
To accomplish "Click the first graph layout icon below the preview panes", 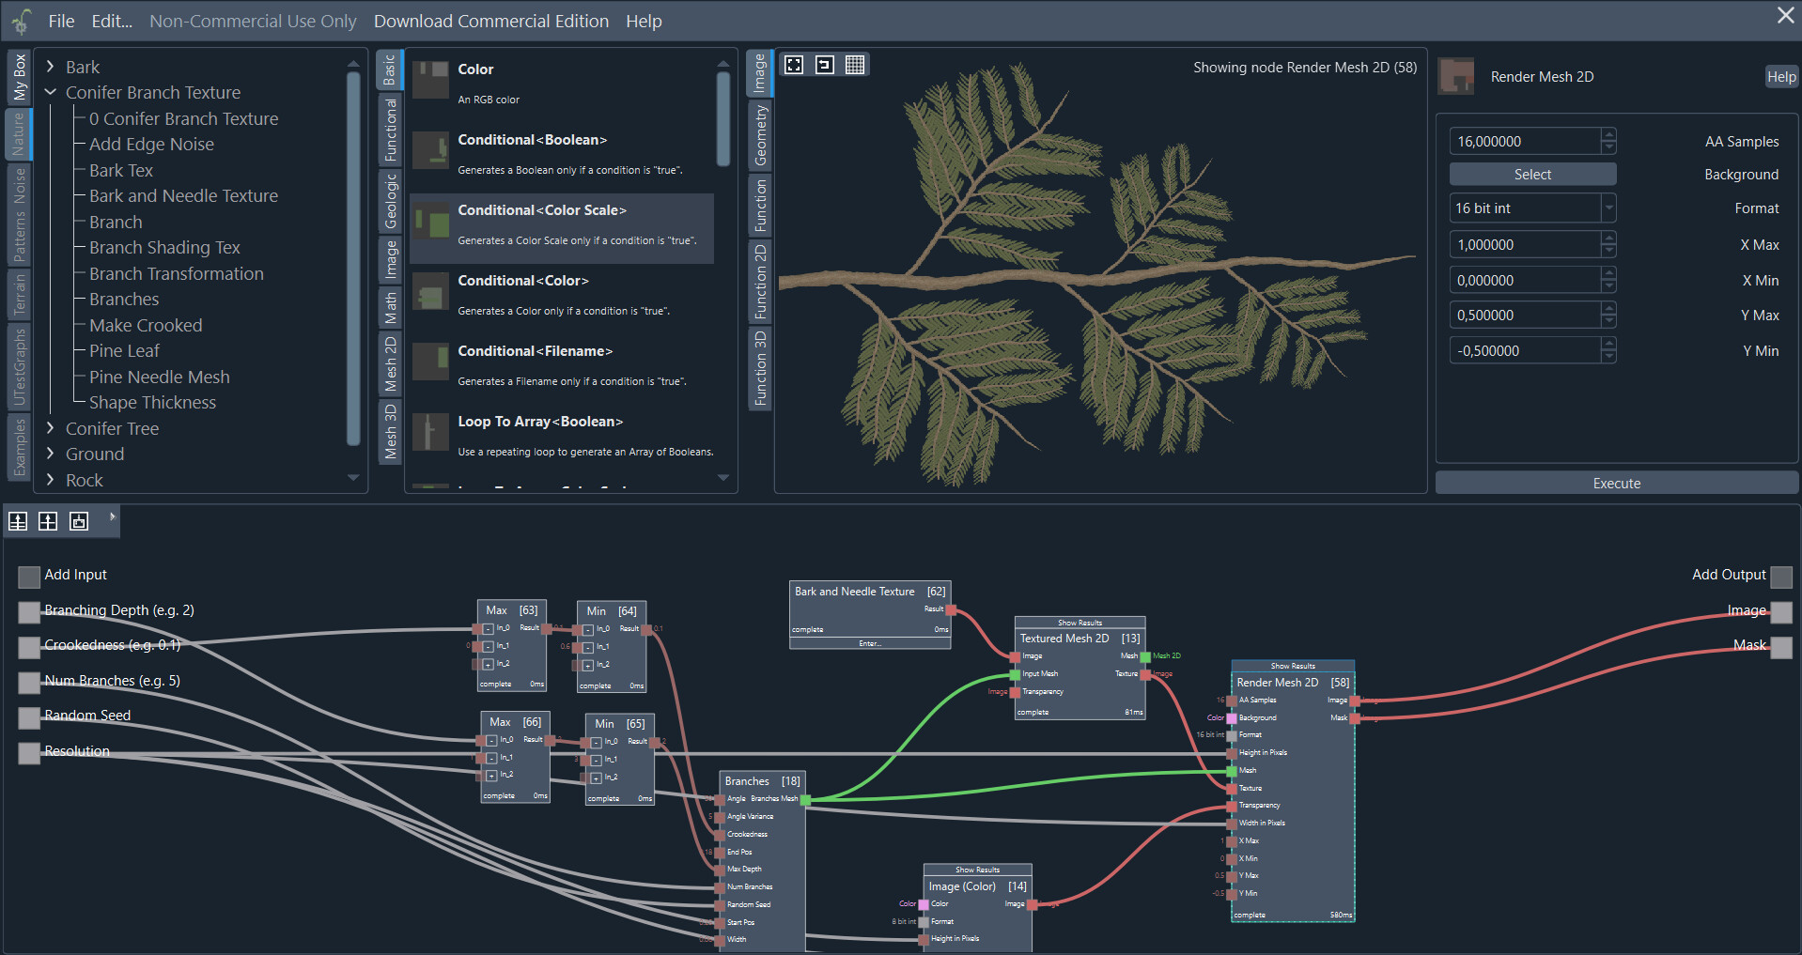I will [x=17, y=521].
